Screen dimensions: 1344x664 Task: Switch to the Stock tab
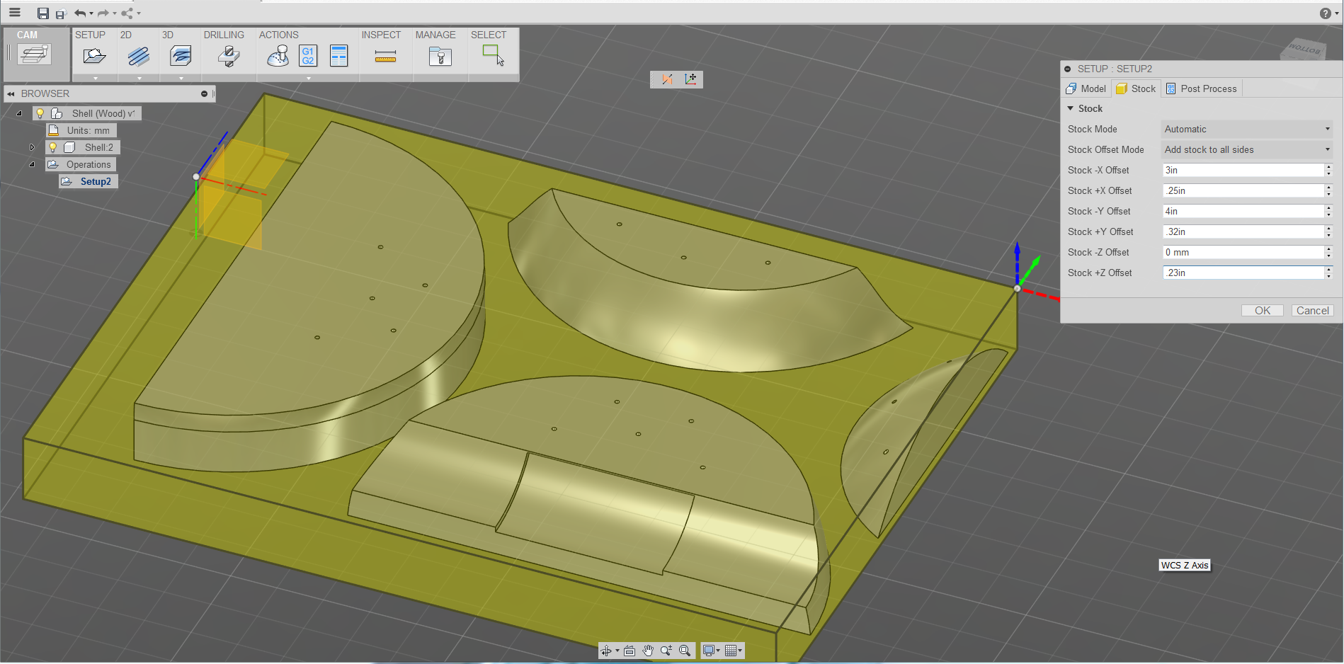(x=1136, y=88)
